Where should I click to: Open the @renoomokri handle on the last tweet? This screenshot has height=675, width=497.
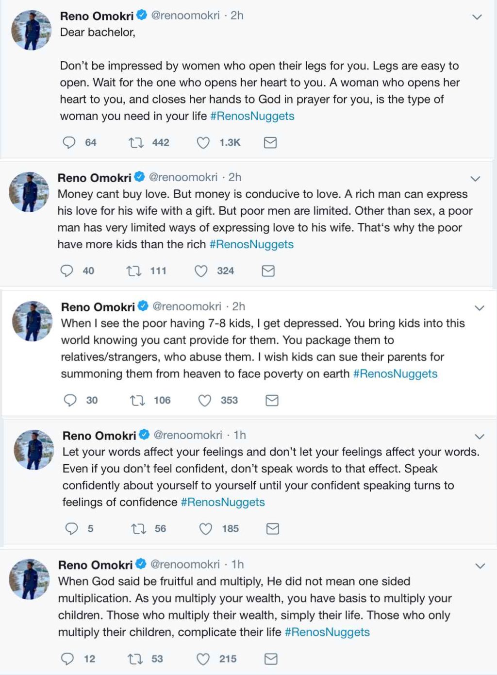click(185, 564)
